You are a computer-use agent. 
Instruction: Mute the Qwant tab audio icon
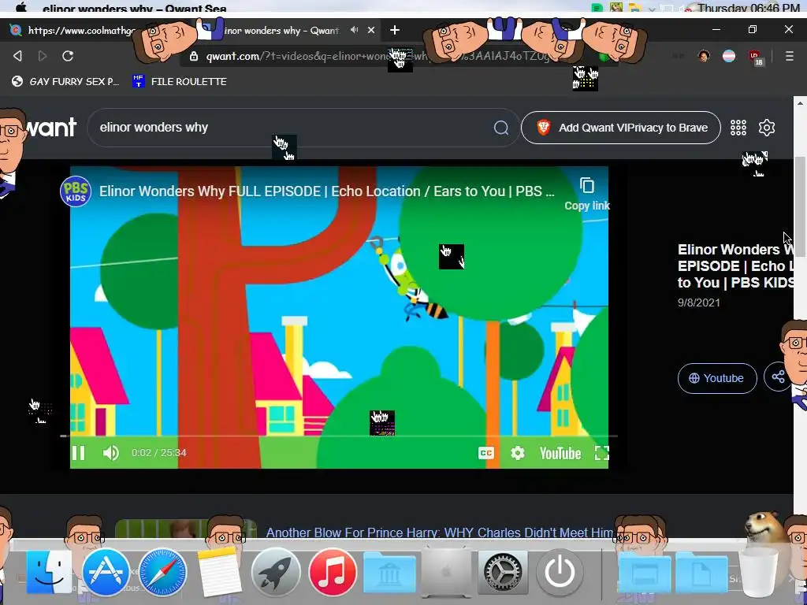tap(354, 30)
